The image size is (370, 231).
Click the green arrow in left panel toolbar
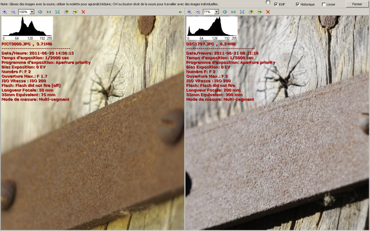coord(180,12)
